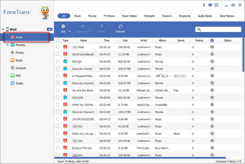Screen dimensions: 245x164
Task: Switch to the iTunes U tab
Action: [167, 16]
